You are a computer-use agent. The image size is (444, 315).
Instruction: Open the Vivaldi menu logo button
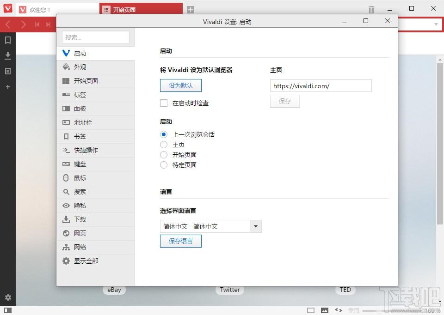[x=8, y=8]
